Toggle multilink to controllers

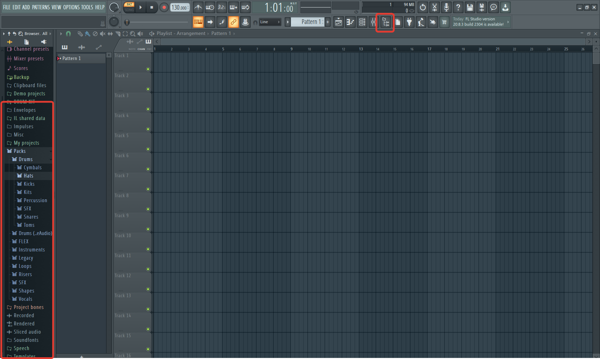pyautogui.click(x=245, y=22)
